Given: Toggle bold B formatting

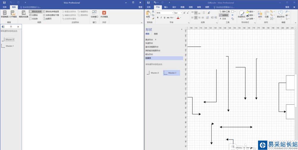Looking at the screenshot, I should tap(158, 18).
